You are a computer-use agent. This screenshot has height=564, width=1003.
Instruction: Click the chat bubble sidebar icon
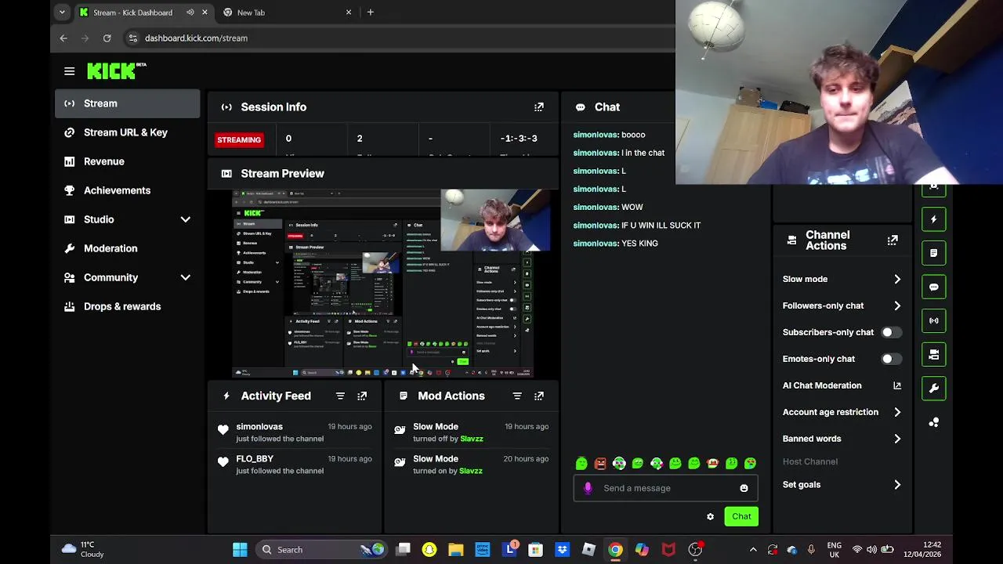click(x=934, y=287)
